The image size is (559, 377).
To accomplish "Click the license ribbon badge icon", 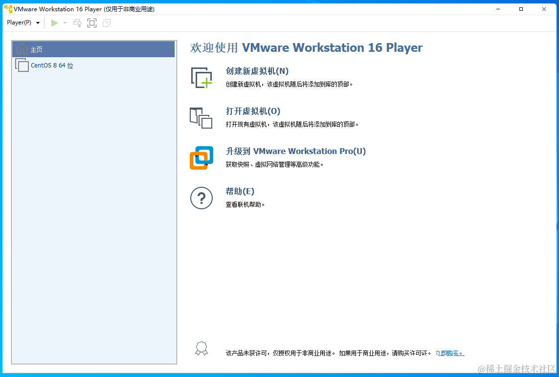I will 201,349.
